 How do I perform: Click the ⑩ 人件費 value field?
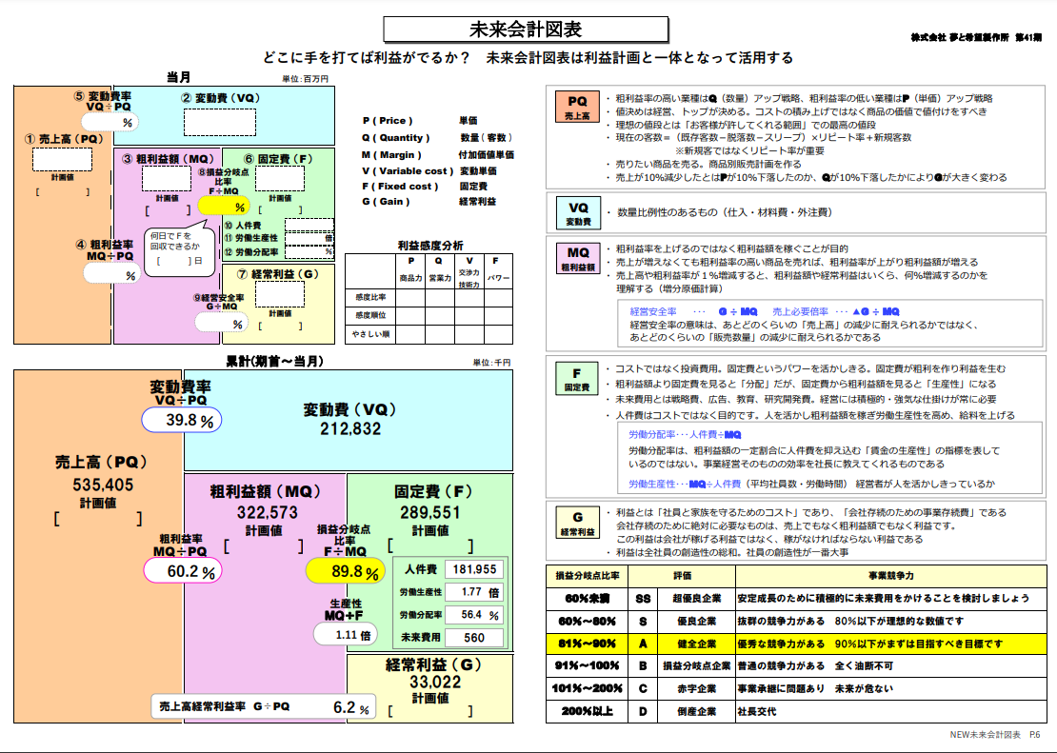point(309,226)
